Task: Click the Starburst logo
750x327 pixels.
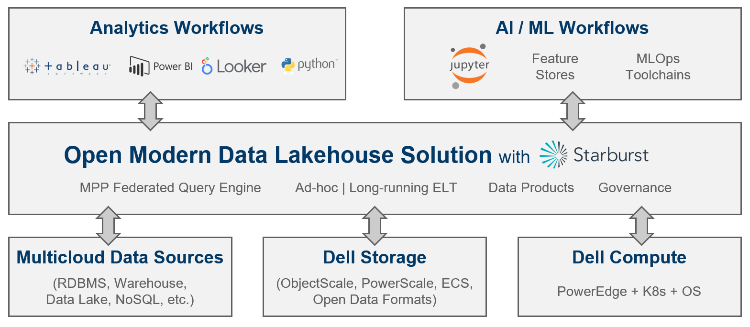Action: click(x=594, y=155)
